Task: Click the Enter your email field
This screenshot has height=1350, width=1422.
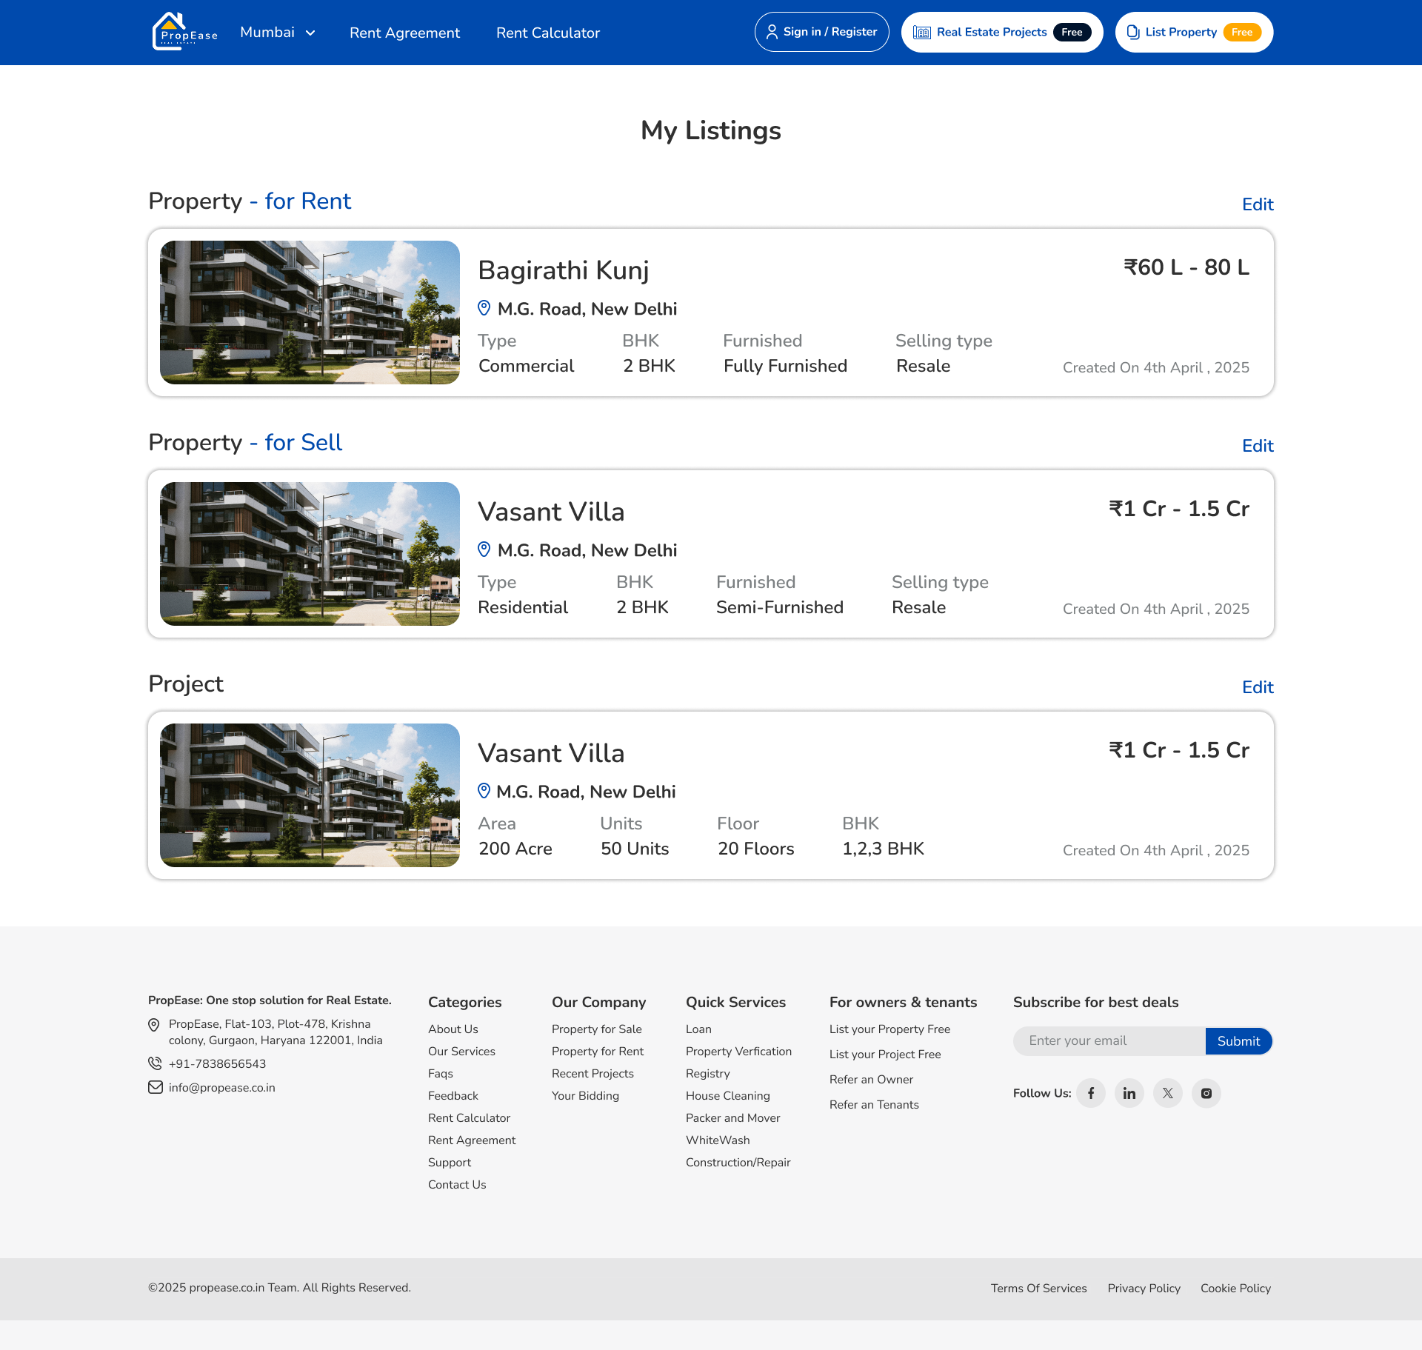Action: 1109,1041
